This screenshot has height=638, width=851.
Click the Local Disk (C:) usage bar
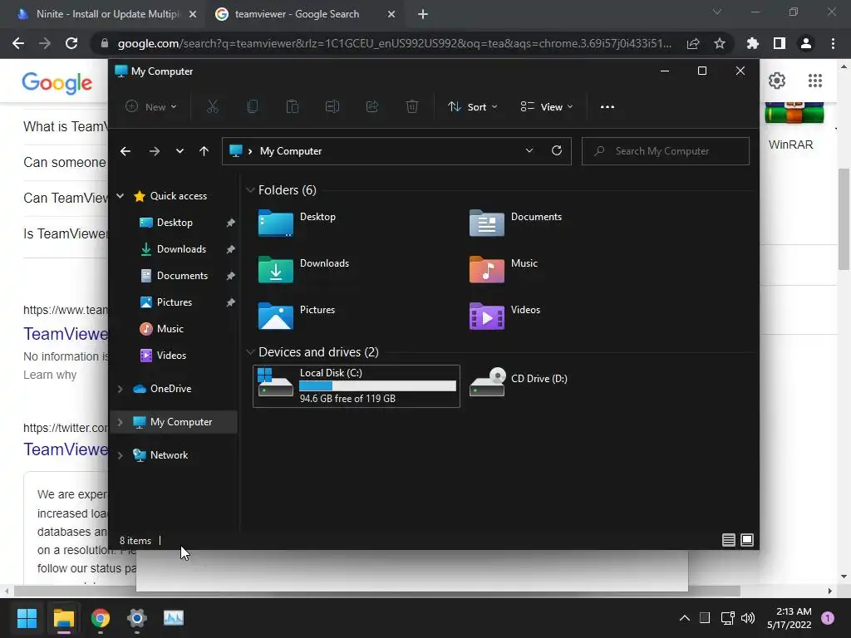(378, 385)
